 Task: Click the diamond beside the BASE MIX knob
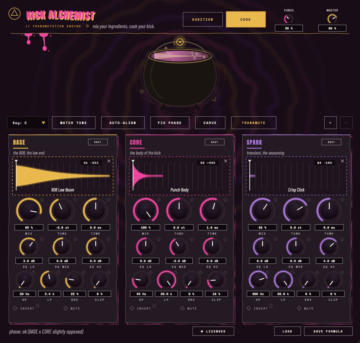[x=42, y=200]
